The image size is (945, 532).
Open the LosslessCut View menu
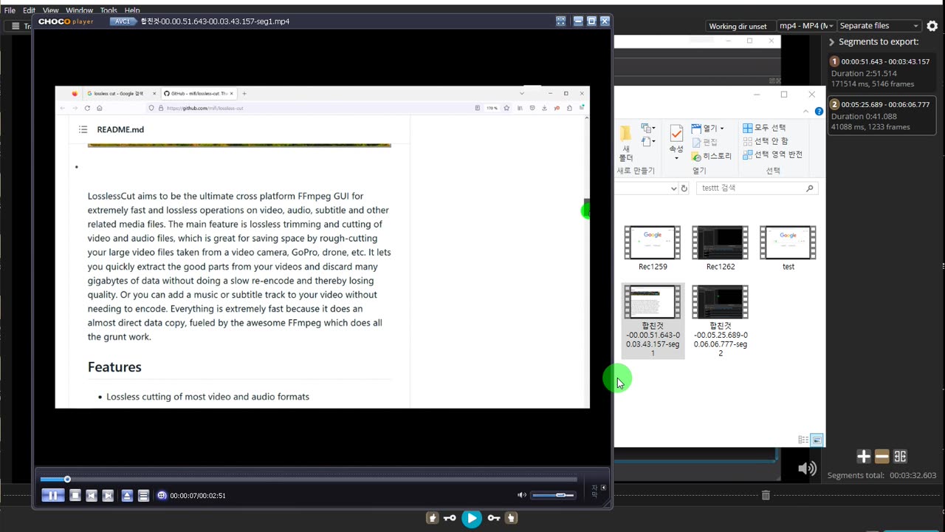click(50, 10)
